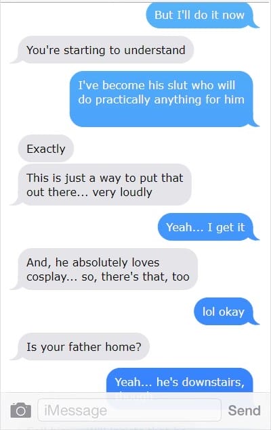Click the iMessage placeholder text
Image resolution: width=271 pixels, height=430 pixels.
click(x=76, y=410)
